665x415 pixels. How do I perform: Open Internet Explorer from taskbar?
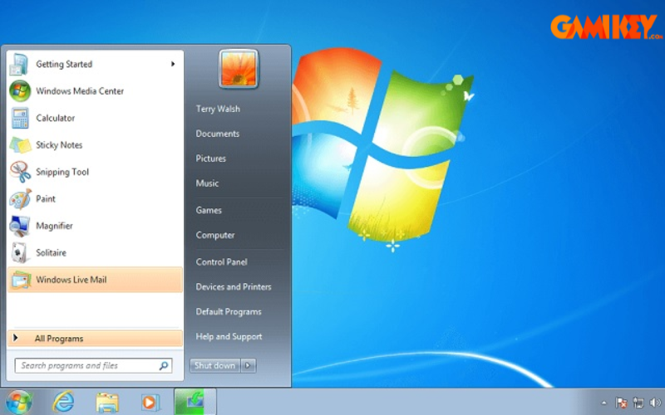coord(64,402)
